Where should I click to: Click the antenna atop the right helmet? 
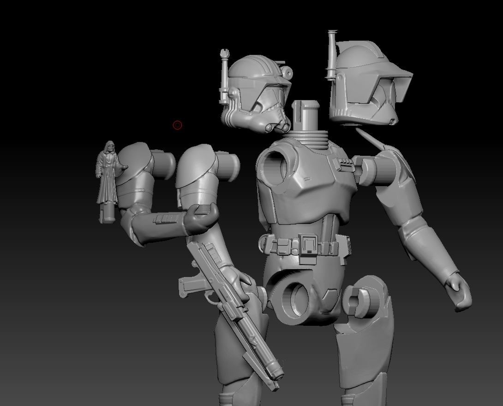330,51
